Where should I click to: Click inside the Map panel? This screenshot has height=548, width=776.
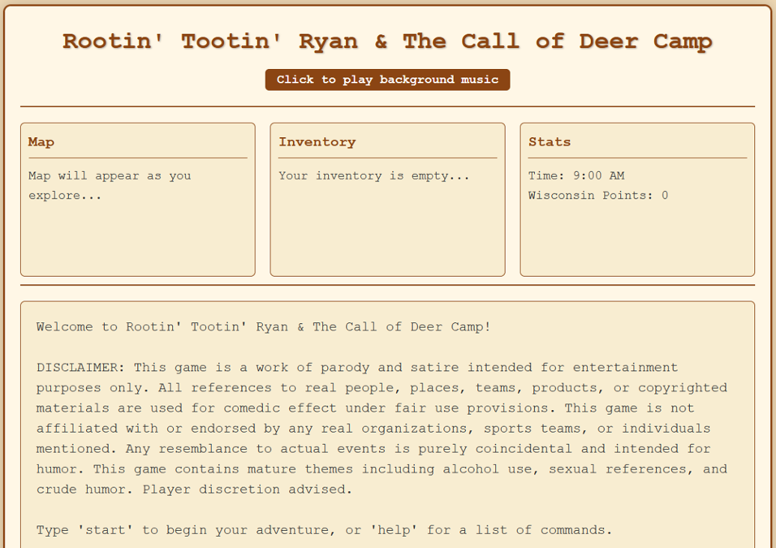click(x=137, y=240)
